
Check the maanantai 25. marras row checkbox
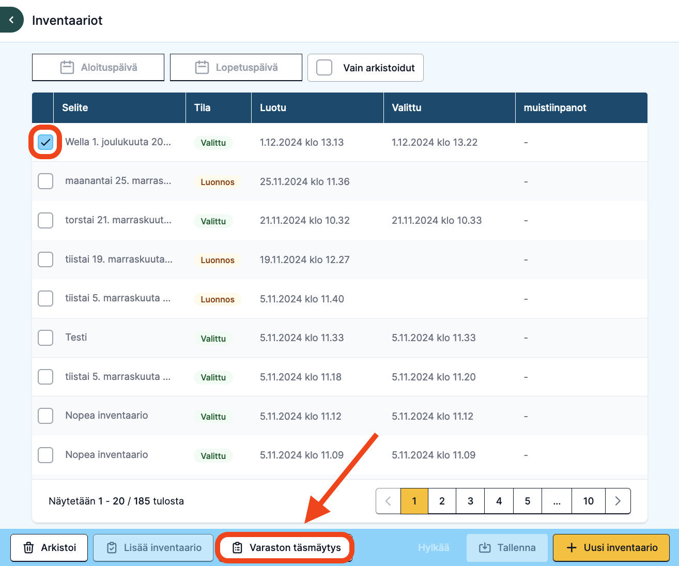point(45,181)
